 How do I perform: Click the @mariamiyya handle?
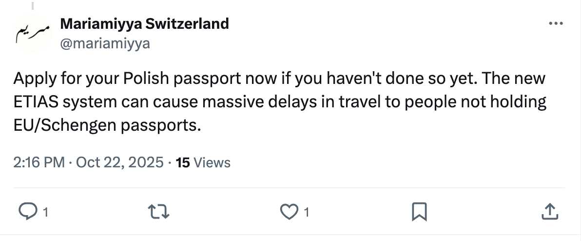[x=105, y=44]
